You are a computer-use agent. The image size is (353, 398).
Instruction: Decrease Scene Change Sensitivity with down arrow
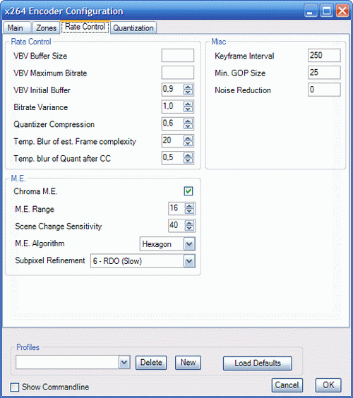(x=189, y=228)
